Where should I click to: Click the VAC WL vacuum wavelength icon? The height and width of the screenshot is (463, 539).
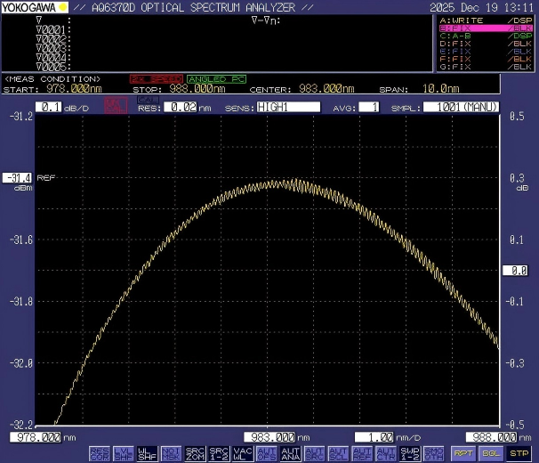242,453
